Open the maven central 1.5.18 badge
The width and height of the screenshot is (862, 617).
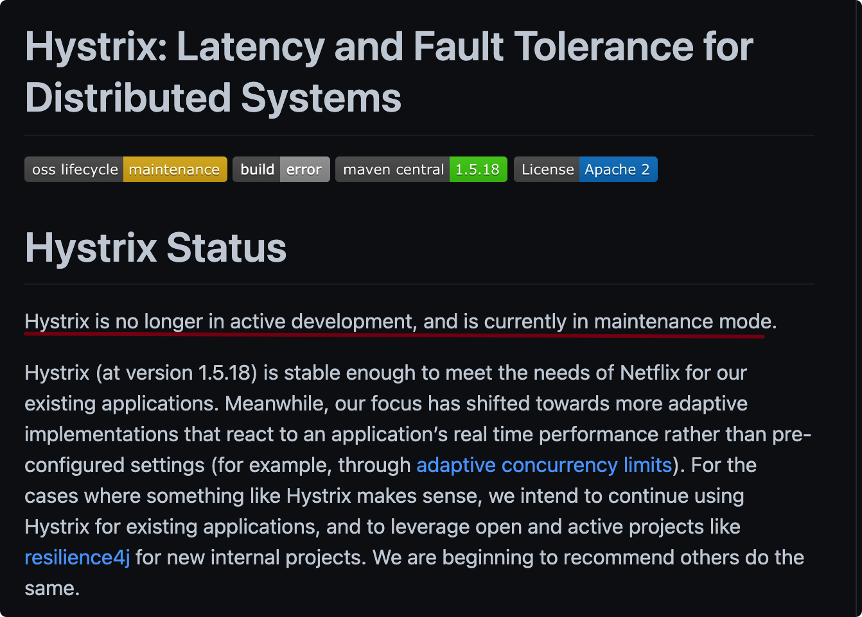(x=421, y=169)
